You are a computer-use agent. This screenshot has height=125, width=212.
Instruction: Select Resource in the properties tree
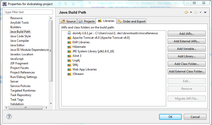pyautogui.click(x=16, y=18)
